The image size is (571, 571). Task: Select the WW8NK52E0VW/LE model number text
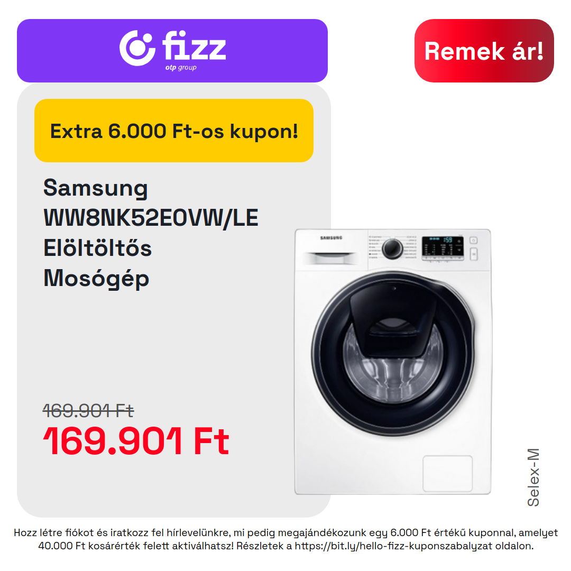[x=151, y=218]
